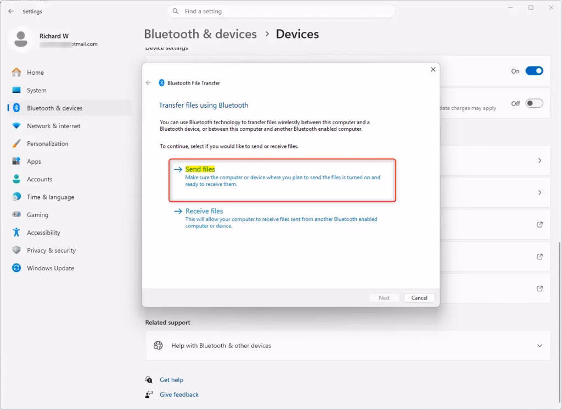Open Windows Update settings

click(70, 268)
